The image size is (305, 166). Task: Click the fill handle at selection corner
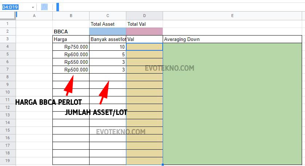[163, 165]
